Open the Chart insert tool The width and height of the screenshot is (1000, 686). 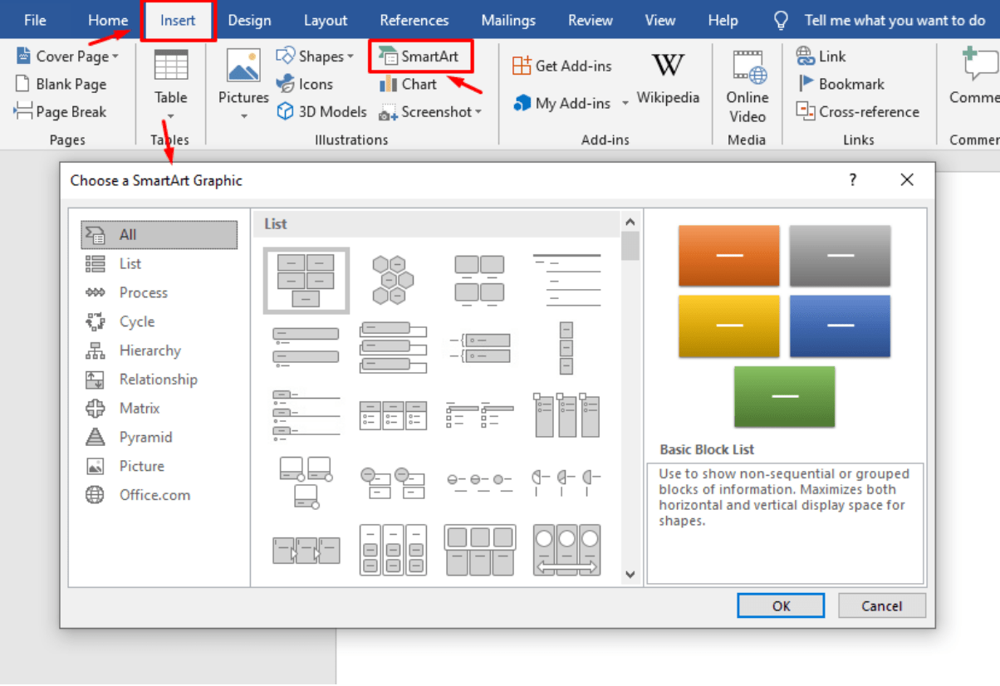(388, 84)
